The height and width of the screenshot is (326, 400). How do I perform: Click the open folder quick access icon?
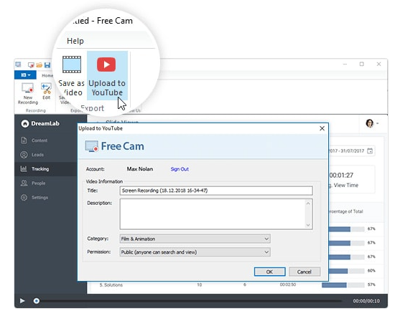(39, 65)
